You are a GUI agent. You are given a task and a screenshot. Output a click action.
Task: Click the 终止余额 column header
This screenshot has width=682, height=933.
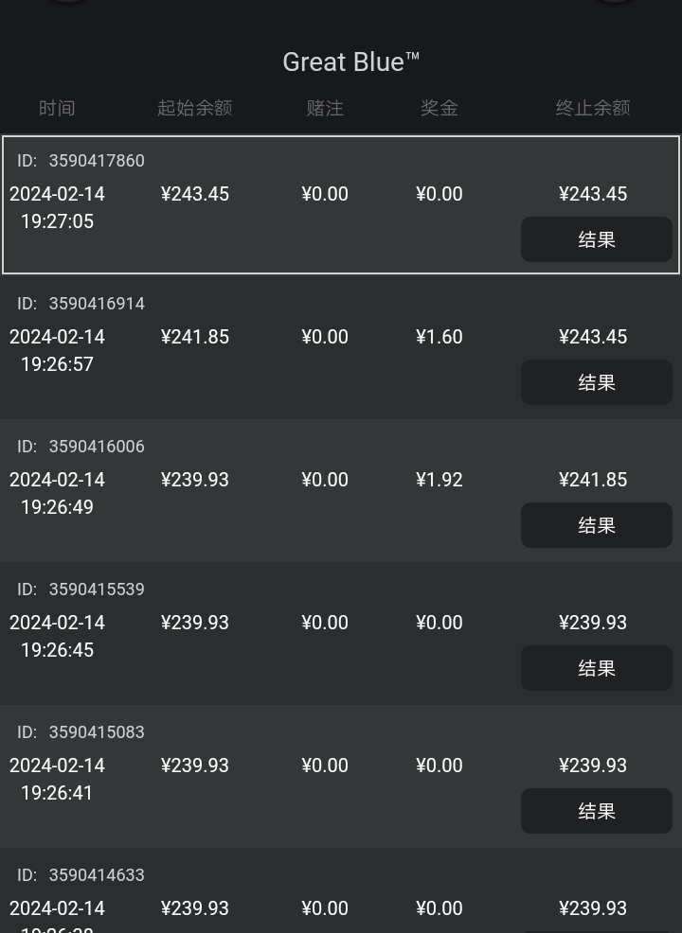(x=593, y=108)
